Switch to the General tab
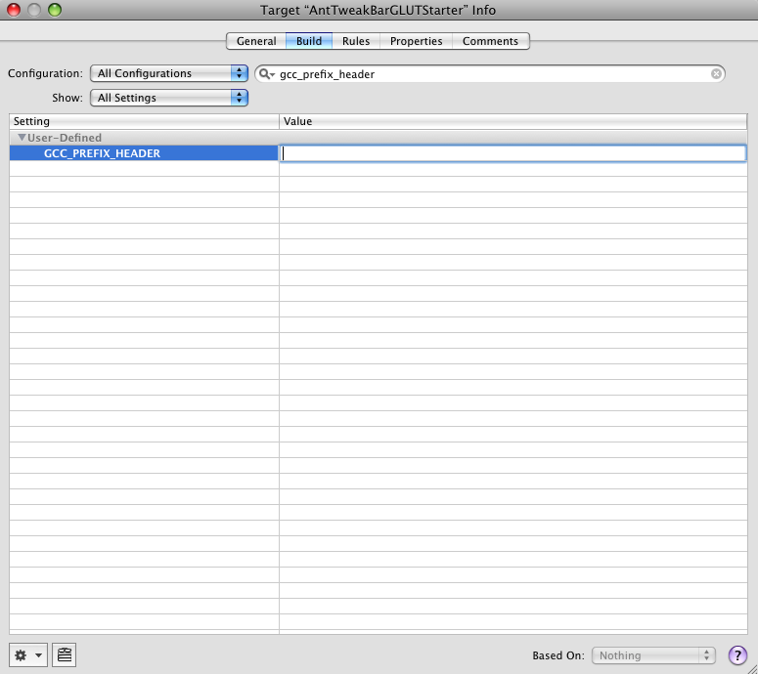Viewport: 758px width, 674px height. coord(256,41)
